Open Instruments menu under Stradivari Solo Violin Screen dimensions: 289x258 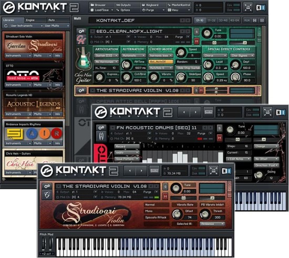point(18,56)
